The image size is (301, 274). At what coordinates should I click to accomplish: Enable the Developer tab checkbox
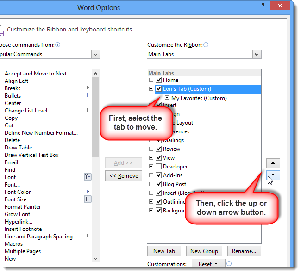click(x=158, y=166)
